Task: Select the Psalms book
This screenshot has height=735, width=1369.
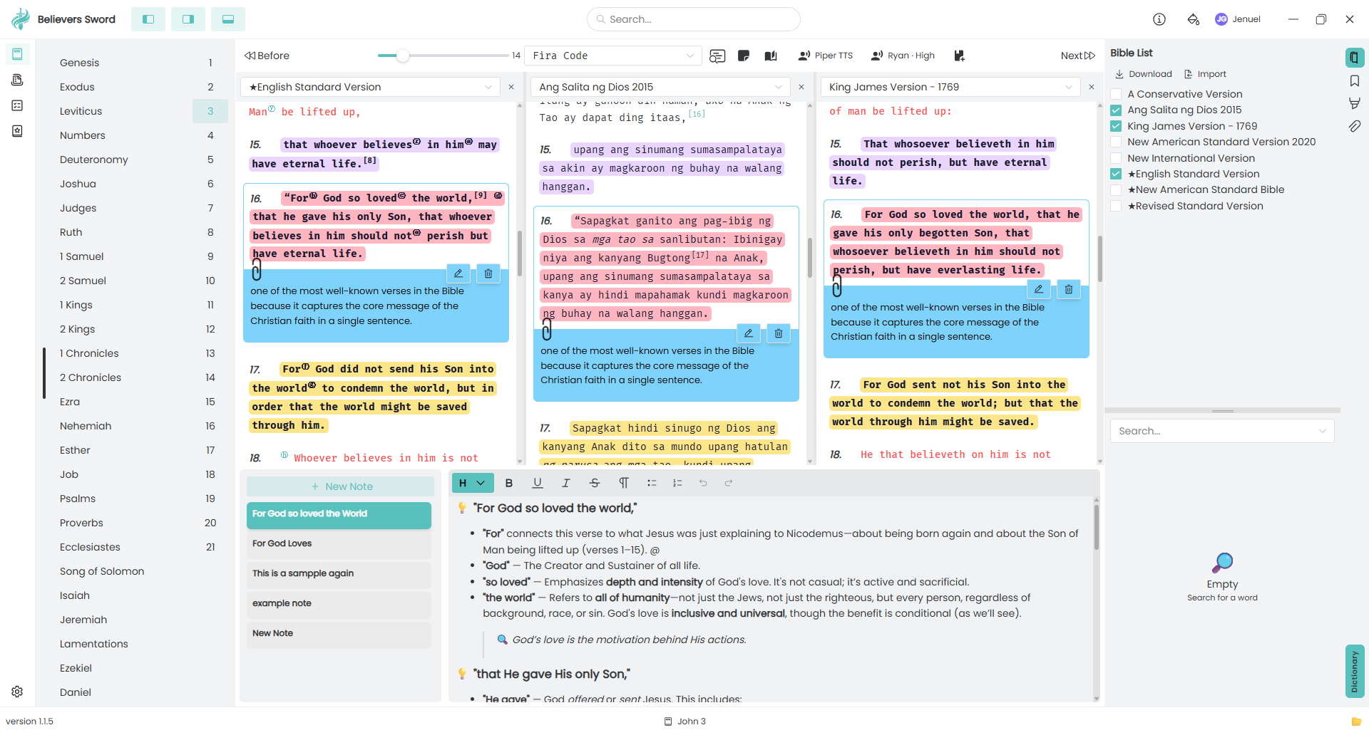Action: [78, 499]
